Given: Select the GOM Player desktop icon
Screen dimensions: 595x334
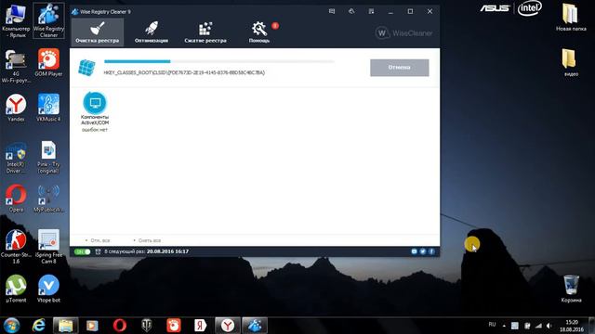Looking at the screenshot, I should point(48,62).
